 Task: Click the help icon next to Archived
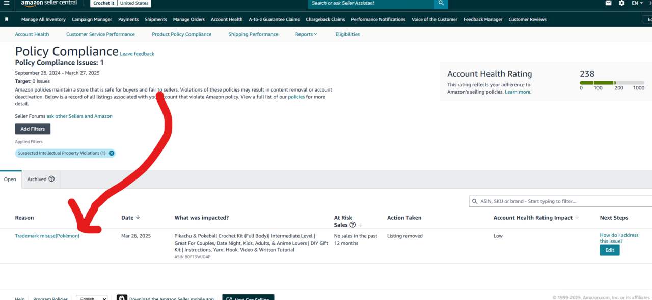point(51,179)
